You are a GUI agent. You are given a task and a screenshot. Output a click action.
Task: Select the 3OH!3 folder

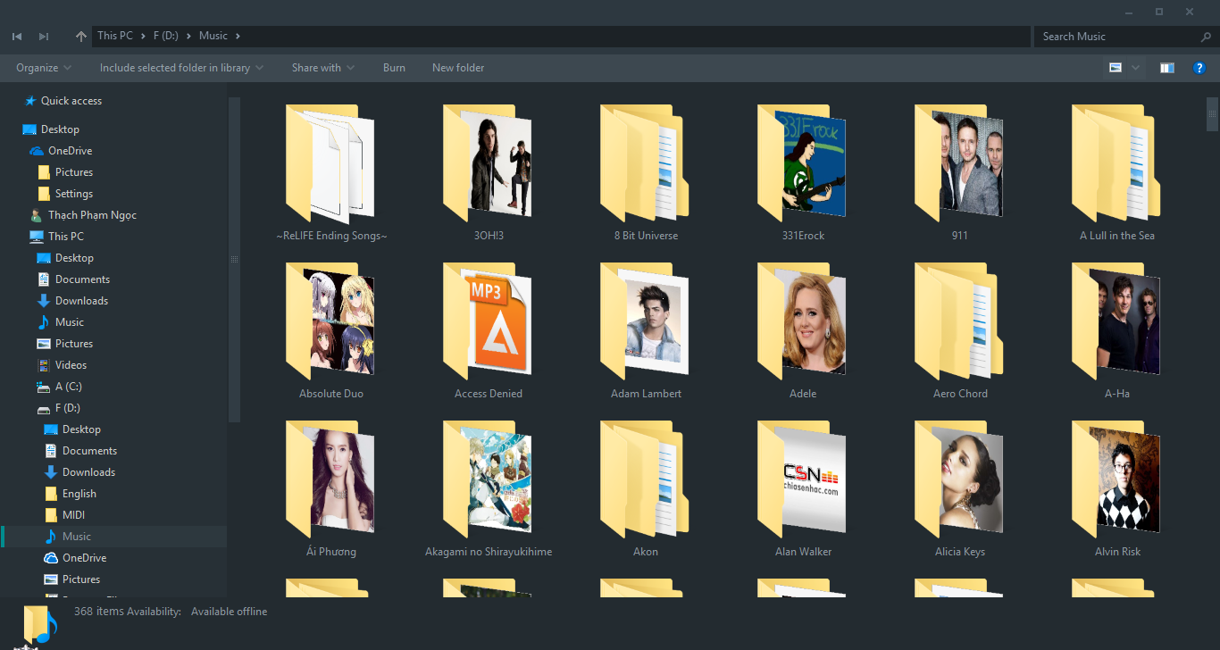489,173
